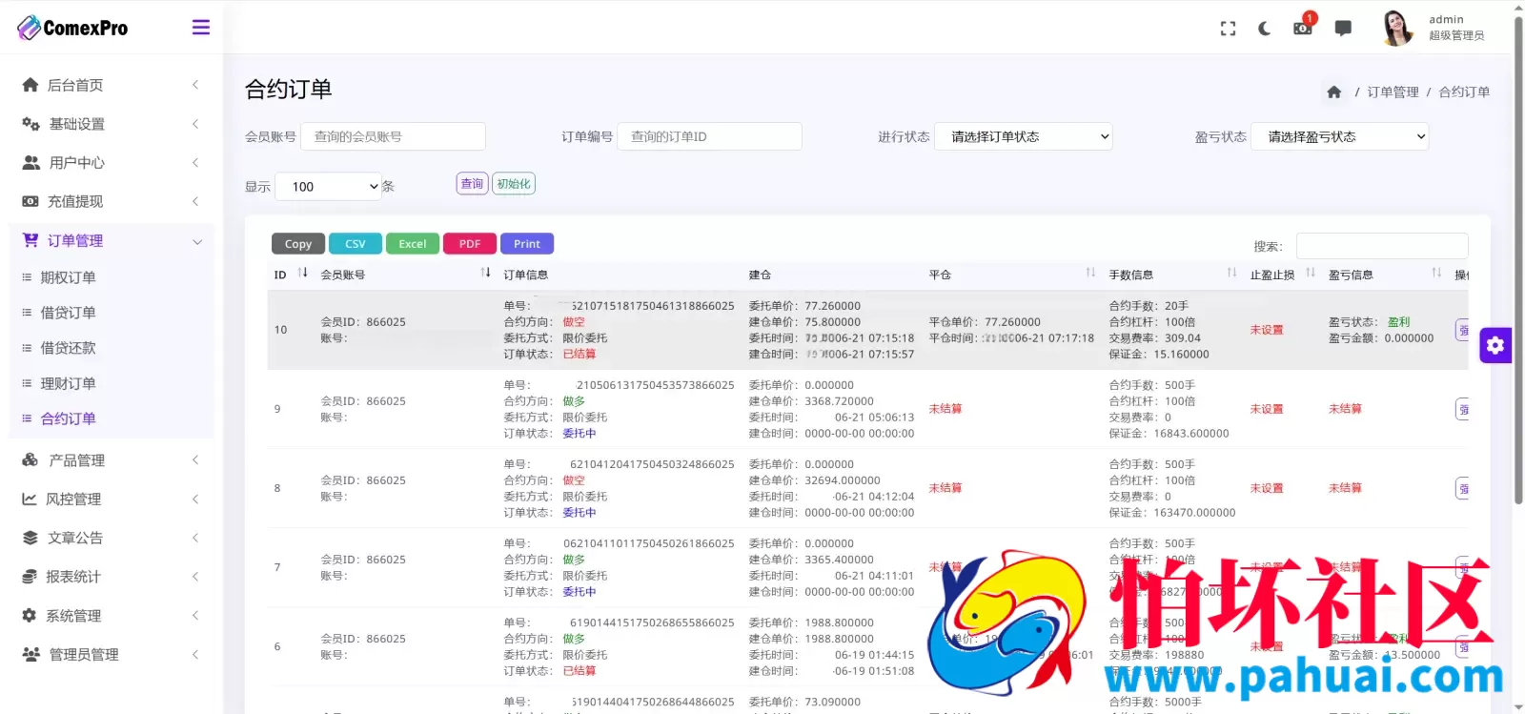The width and height of the screenshot is (1525, 714).
Task: Expand the 风控管理 menu chevron
Action: click(195, 499)
